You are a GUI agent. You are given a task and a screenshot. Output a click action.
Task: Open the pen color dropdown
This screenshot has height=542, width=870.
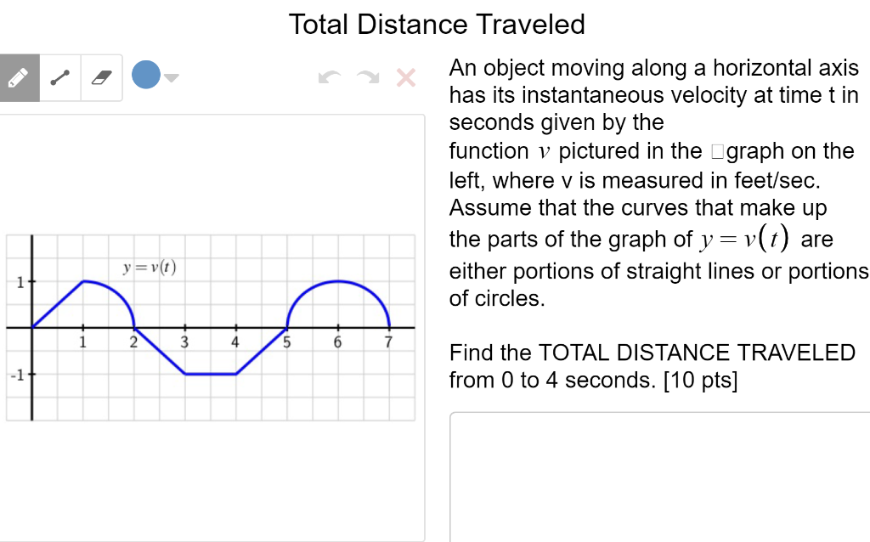coord(172,78)
